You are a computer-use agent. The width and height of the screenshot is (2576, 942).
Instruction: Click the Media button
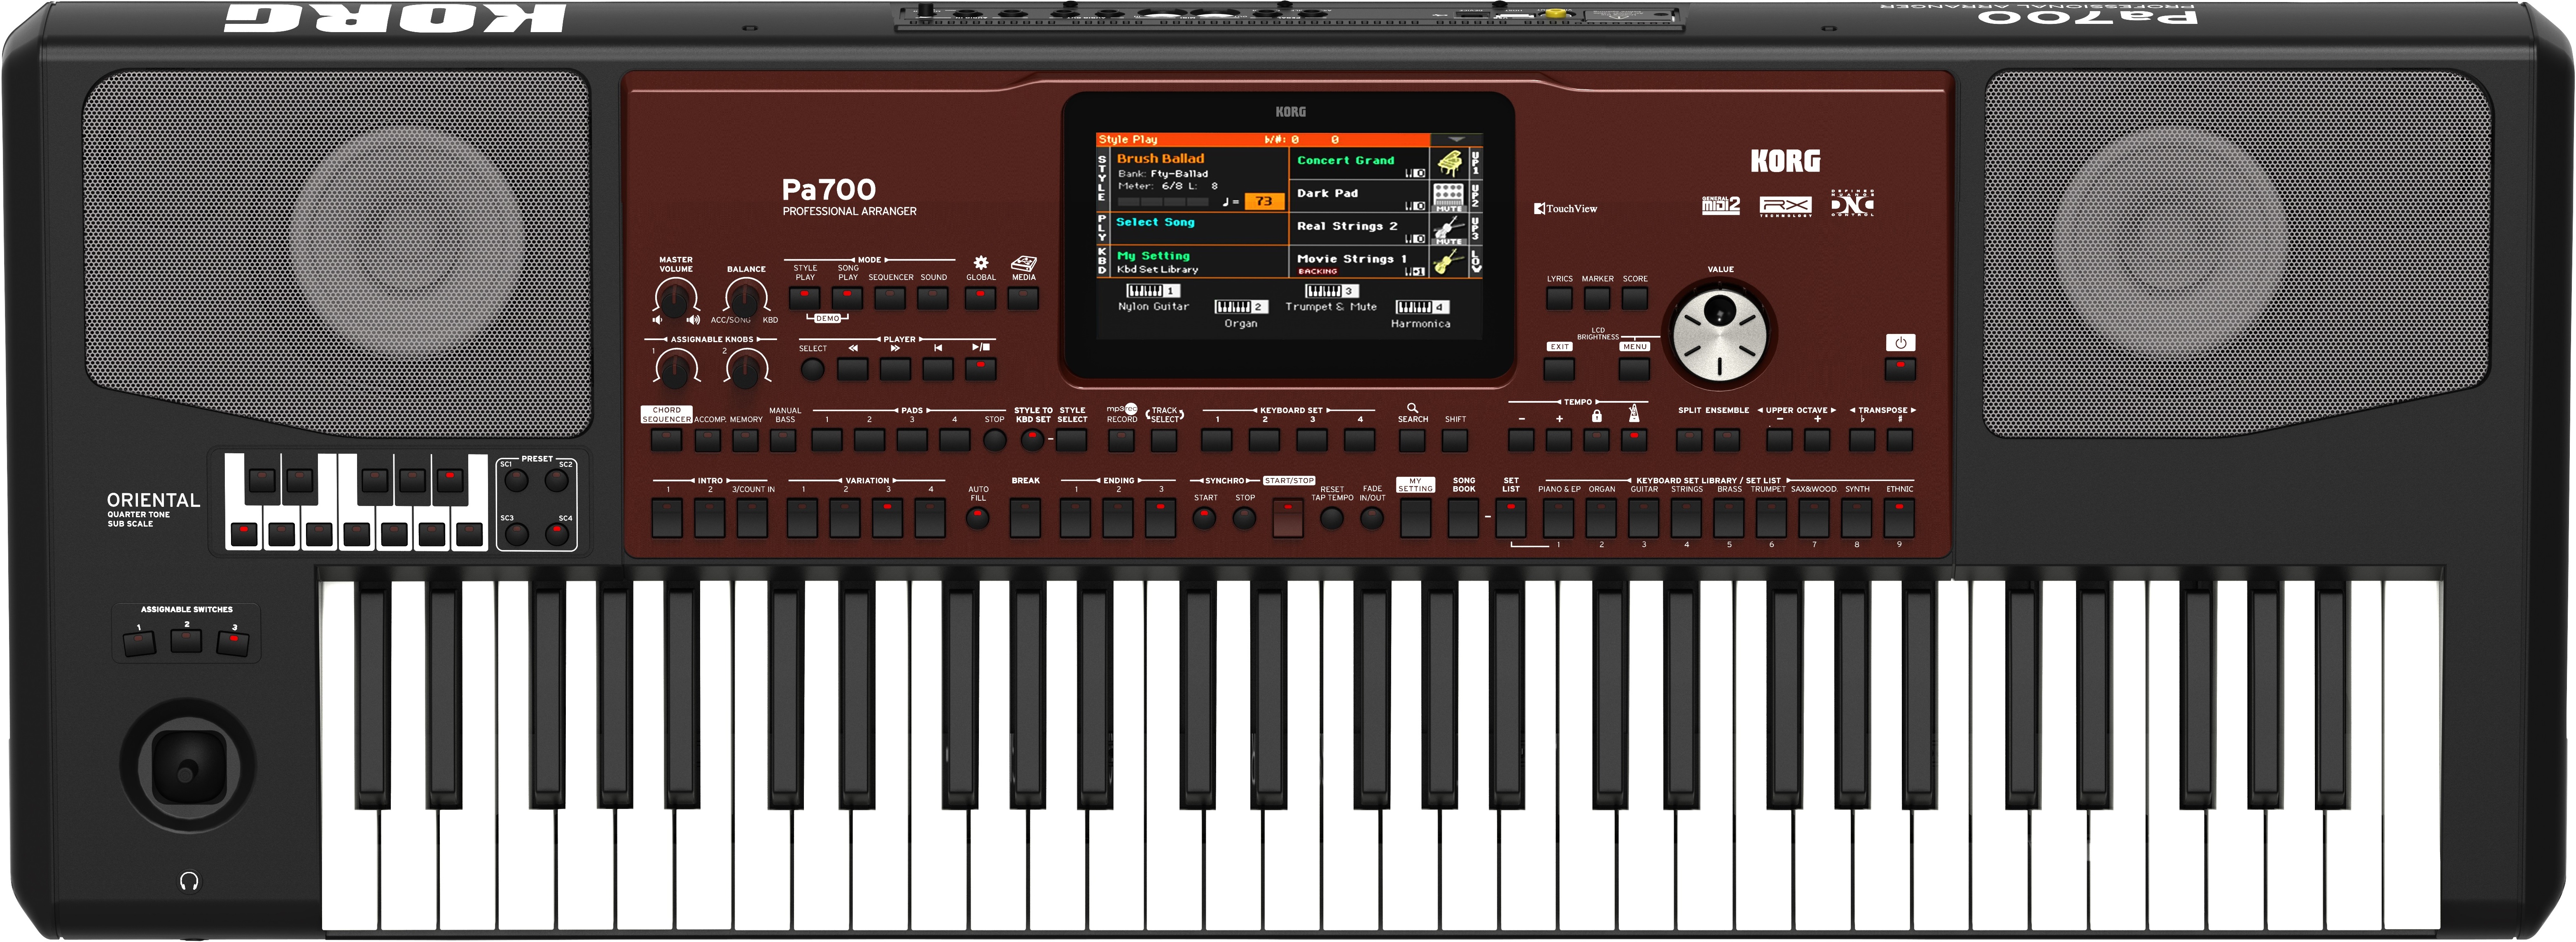[1023, 298]
